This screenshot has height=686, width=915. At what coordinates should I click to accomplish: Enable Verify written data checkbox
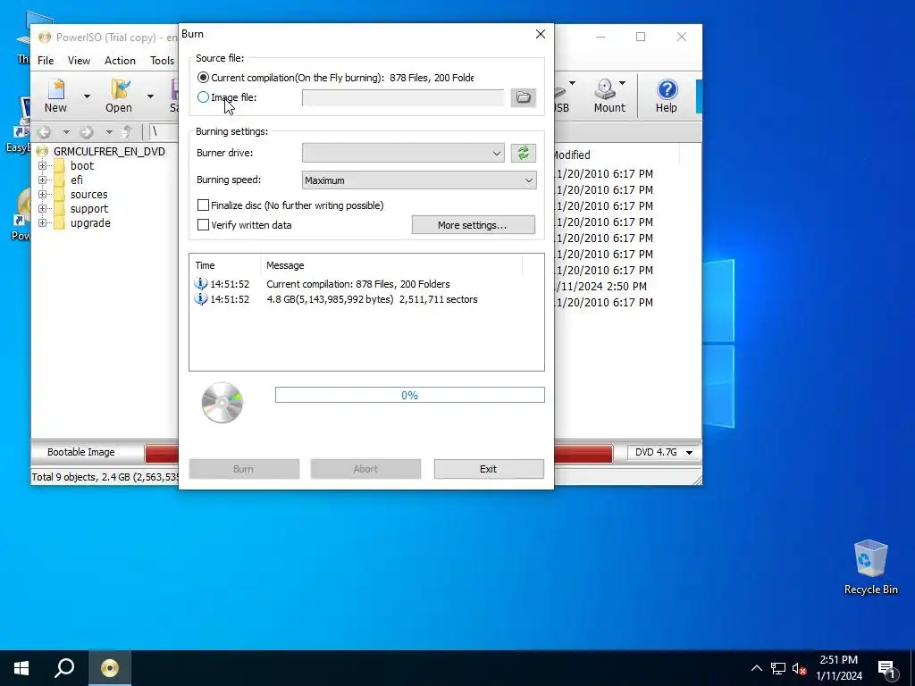click(203, 224)
